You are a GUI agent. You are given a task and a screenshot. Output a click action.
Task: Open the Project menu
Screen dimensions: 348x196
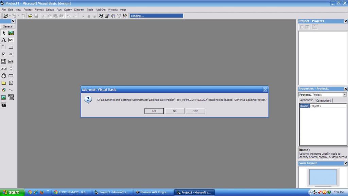pos(28,10)
